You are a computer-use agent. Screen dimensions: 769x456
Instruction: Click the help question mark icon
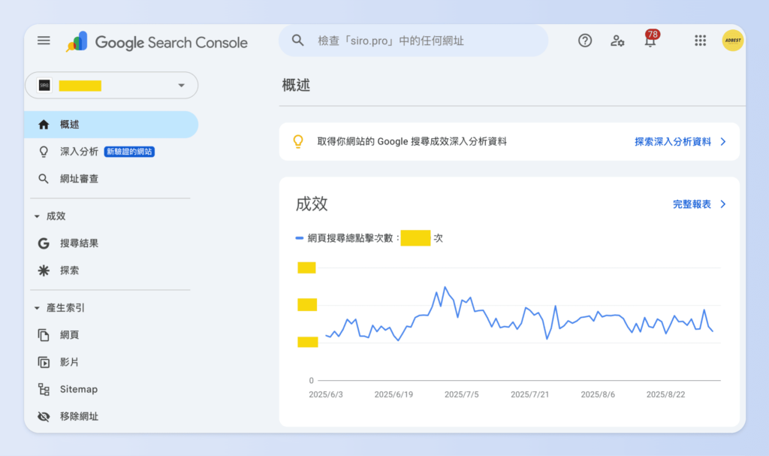click(x=585, y=41)
